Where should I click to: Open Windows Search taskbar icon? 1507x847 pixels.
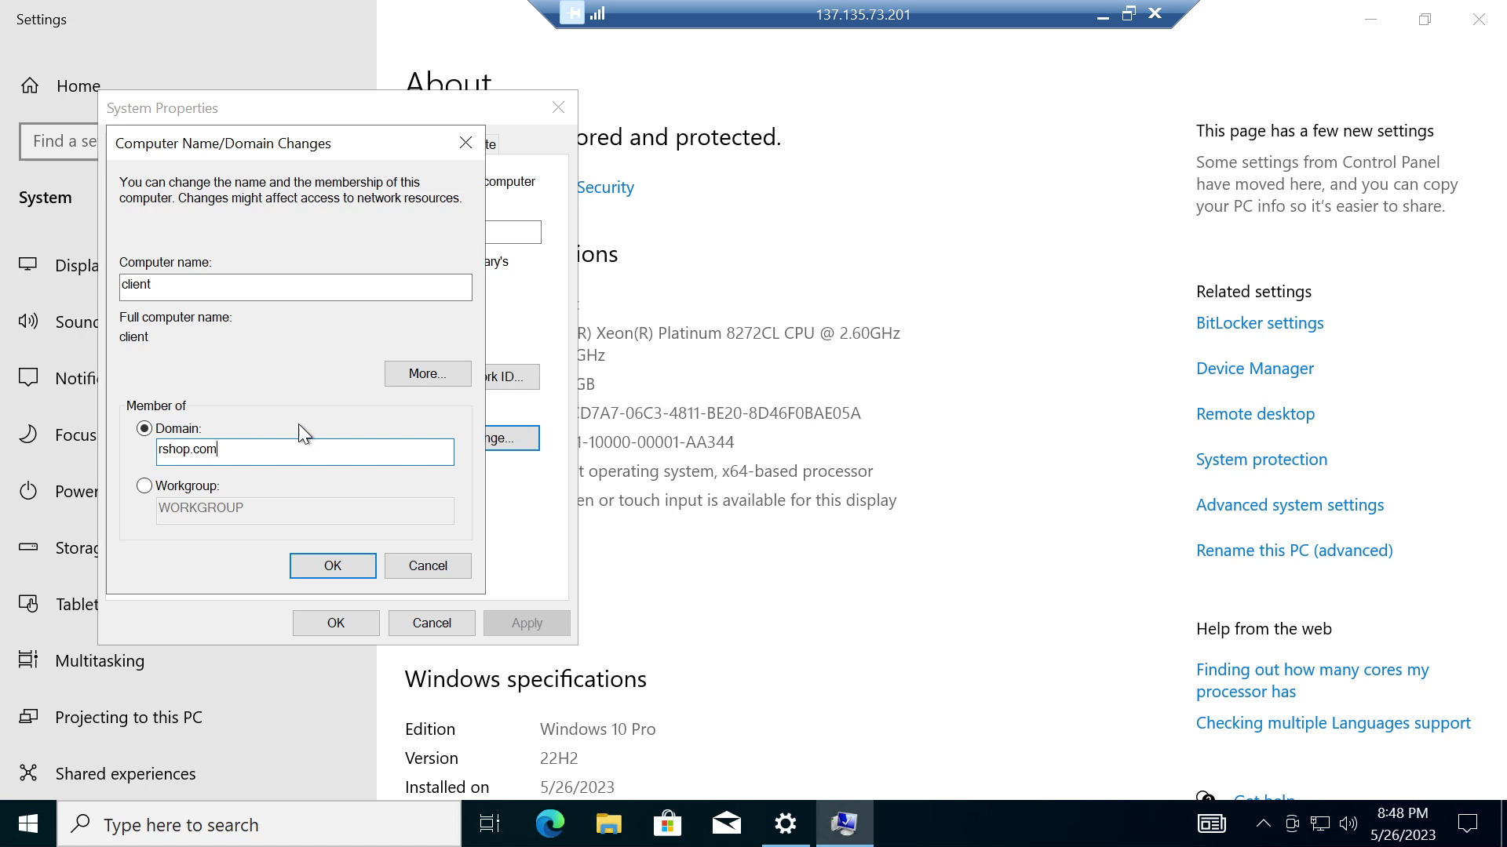tap(82, 824)
